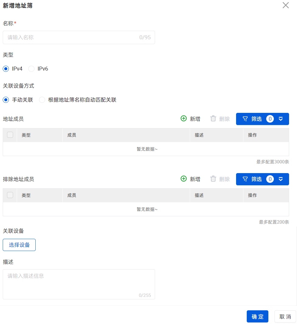The width and height of the screenshot is (297, 324).
Task: Confirm with the 确定 button
Action: point(257,316)
